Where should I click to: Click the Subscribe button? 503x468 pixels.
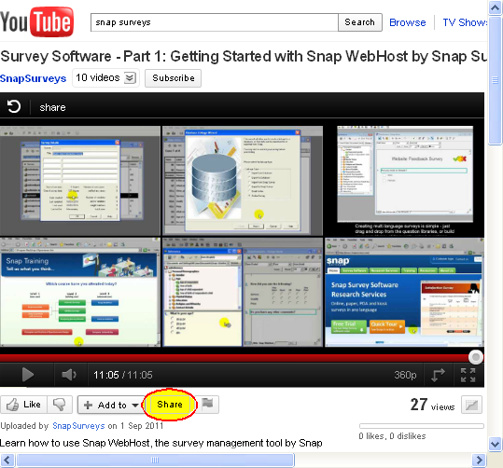click(x=174, y=78)
